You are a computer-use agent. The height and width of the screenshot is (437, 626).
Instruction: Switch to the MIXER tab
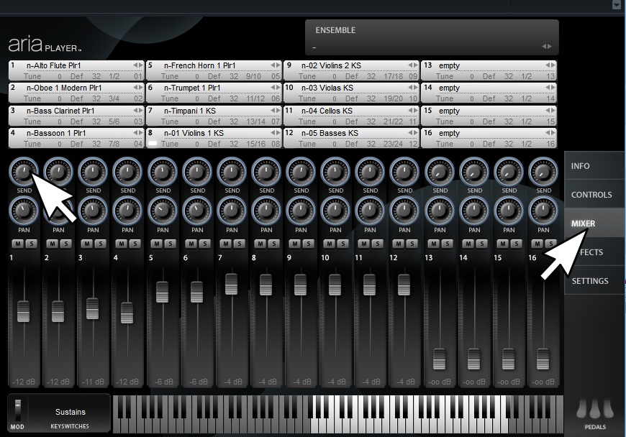tap(594, 224)
